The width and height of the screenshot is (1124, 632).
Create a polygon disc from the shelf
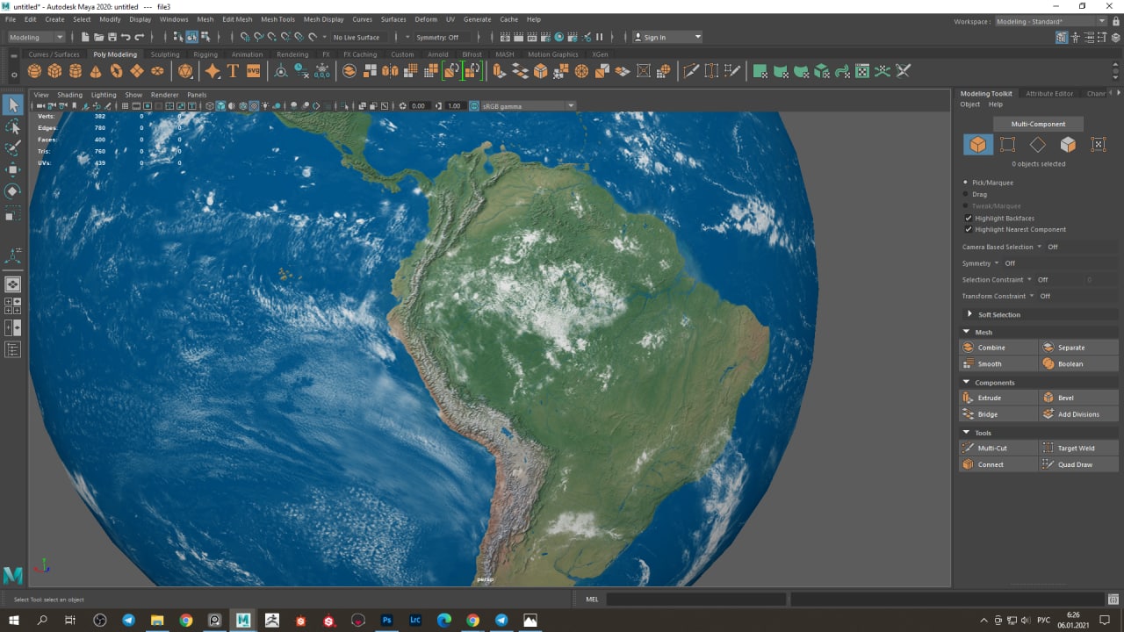157,71
